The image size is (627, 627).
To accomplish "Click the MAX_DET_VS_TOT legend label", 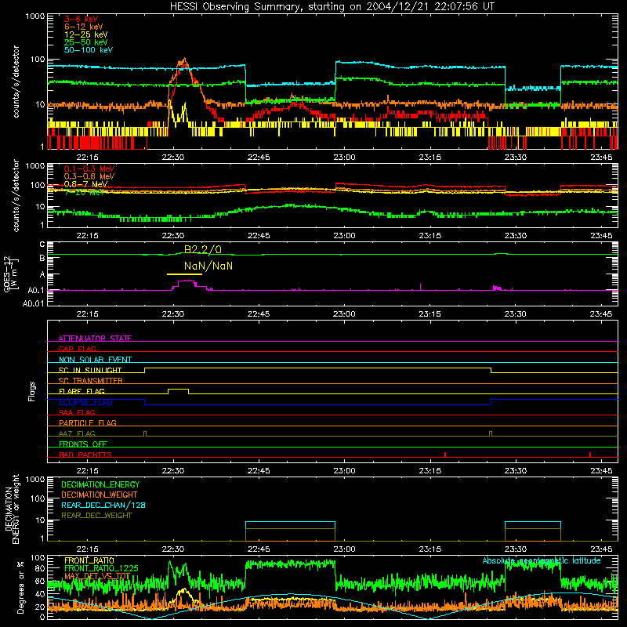I will coord(97,576).
